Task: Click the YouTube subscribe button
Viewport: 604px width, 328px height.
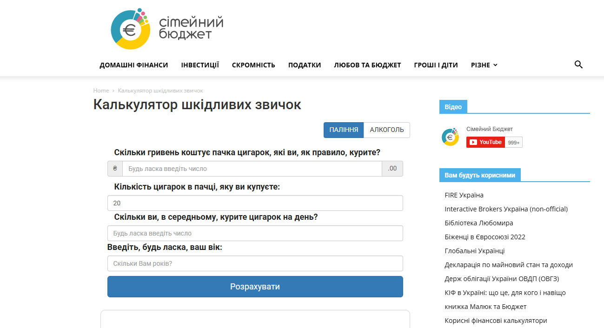Action: tap(485, 142)
